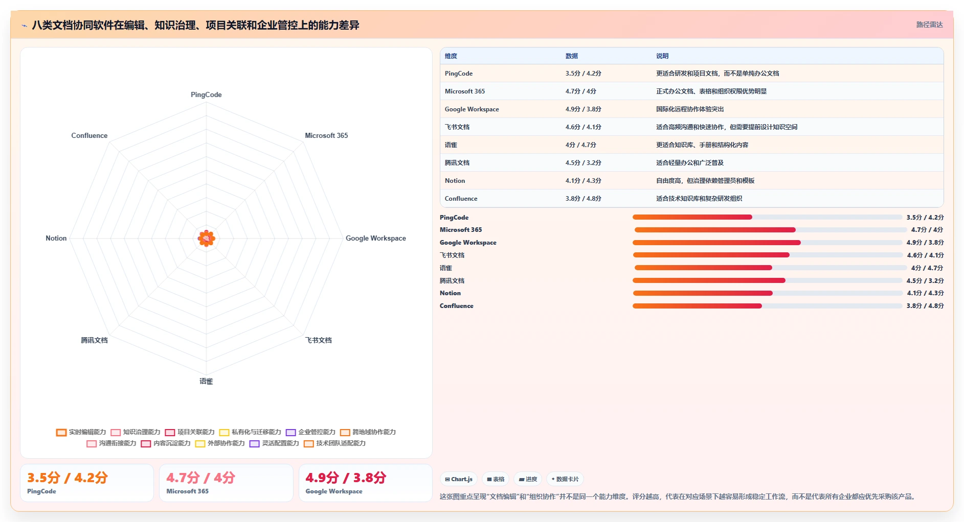The image size is (964, 522).
Task: Click the Notion progress bar
Action: tap(768, 293)
